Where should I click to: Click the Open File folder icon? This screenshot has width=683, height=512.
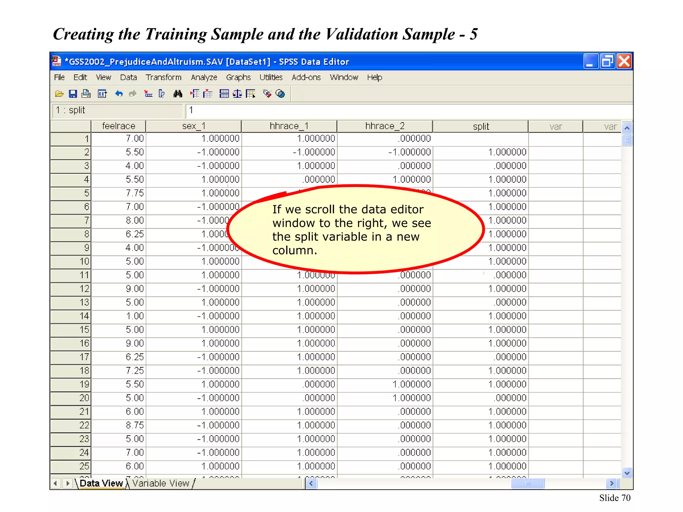tap(59, 94)
